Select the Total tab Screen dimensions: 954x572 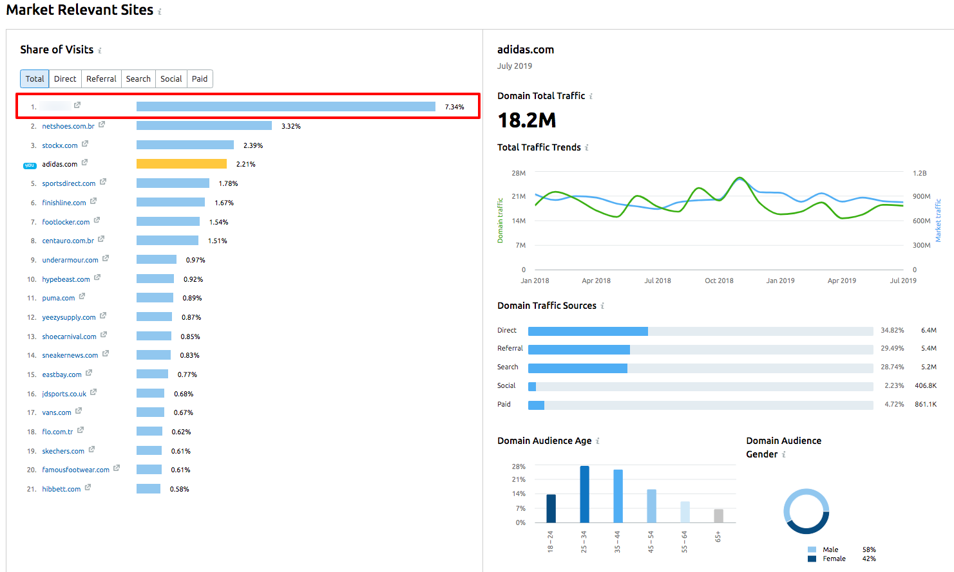(35, 78)
